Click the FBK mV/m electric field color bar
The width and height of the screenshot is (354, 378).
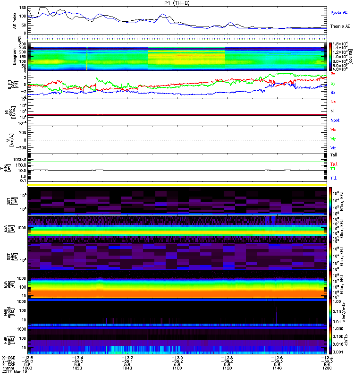(330, 312)
